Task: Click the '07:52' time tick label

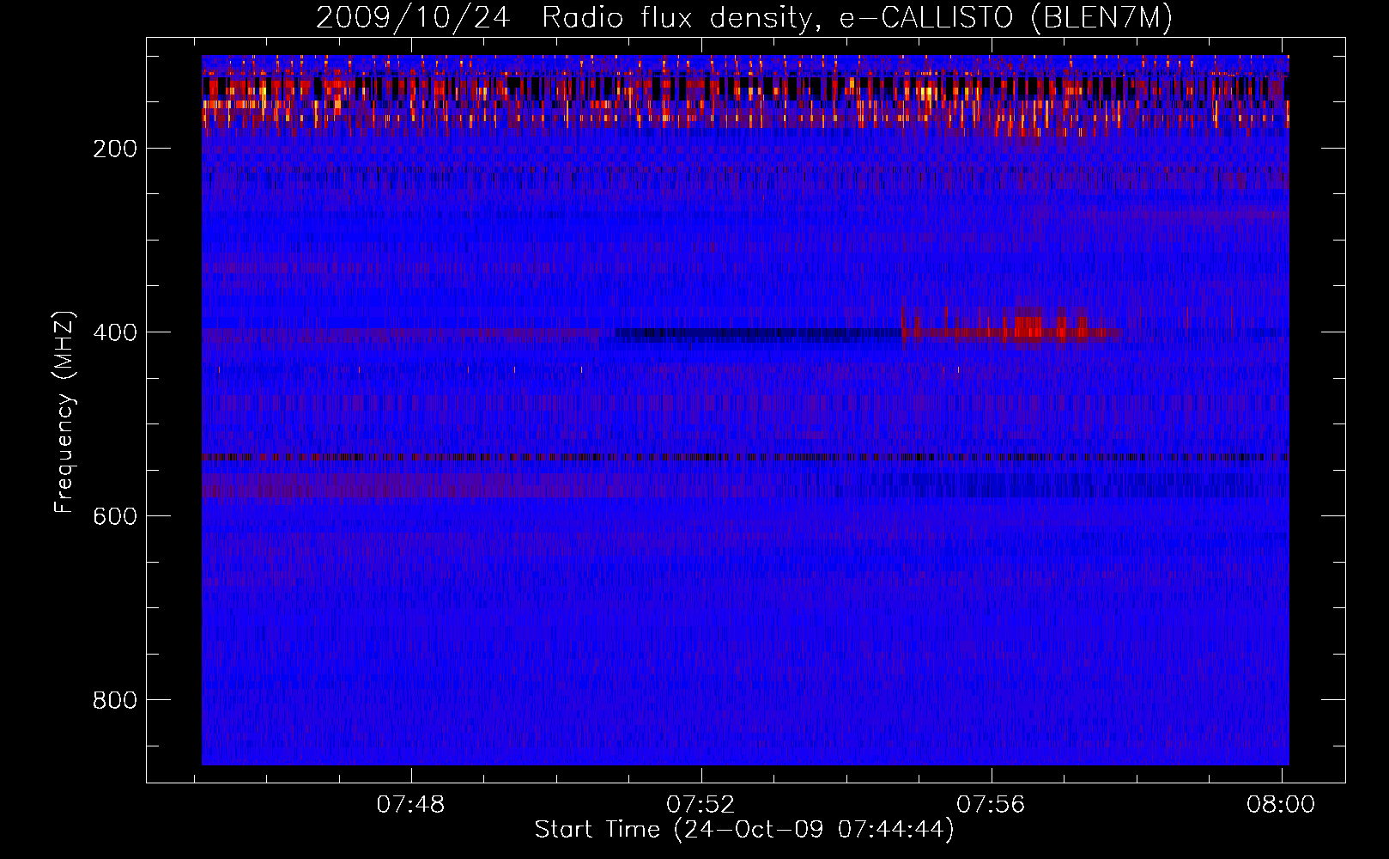Action: click(701, 805)
